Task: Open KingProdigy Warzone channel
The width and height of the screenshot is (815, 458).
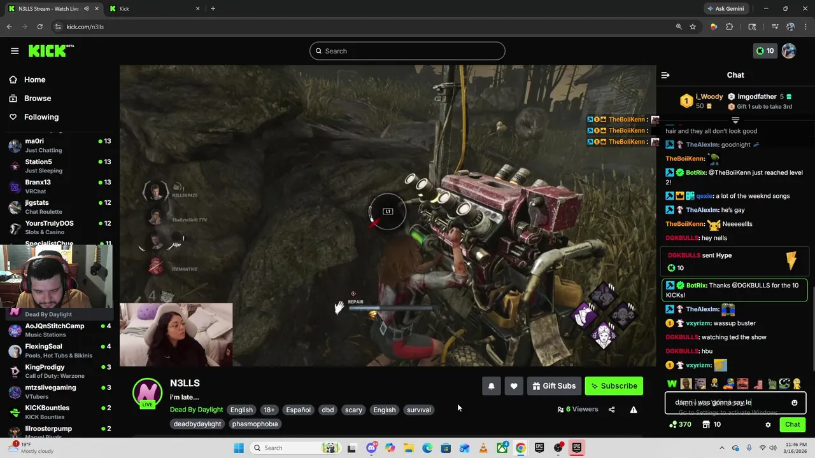Action: (59, 371)
